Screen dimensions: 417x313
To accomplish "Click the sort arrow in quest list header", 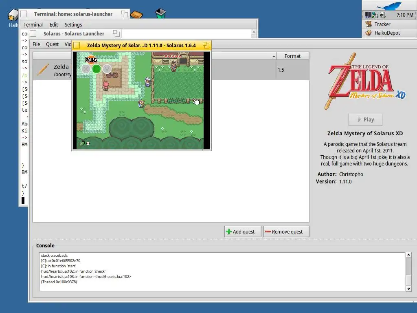I will coord(274,56).
